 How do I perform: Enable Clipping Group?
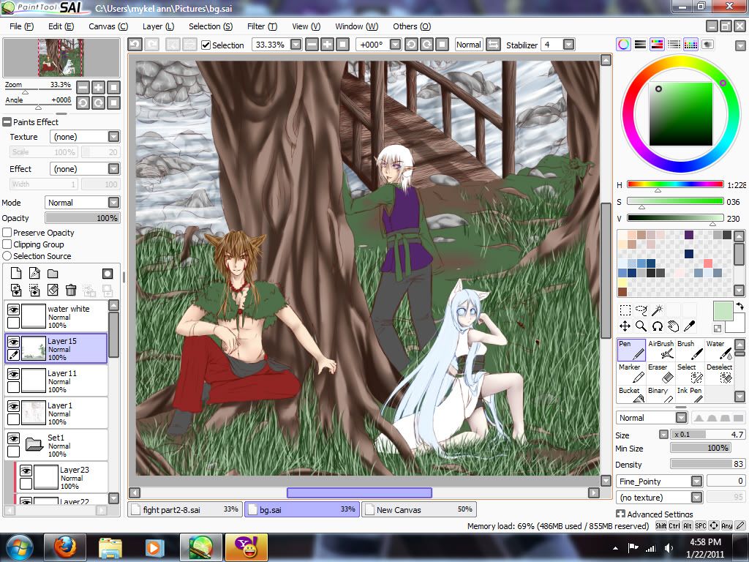(7, 244)
